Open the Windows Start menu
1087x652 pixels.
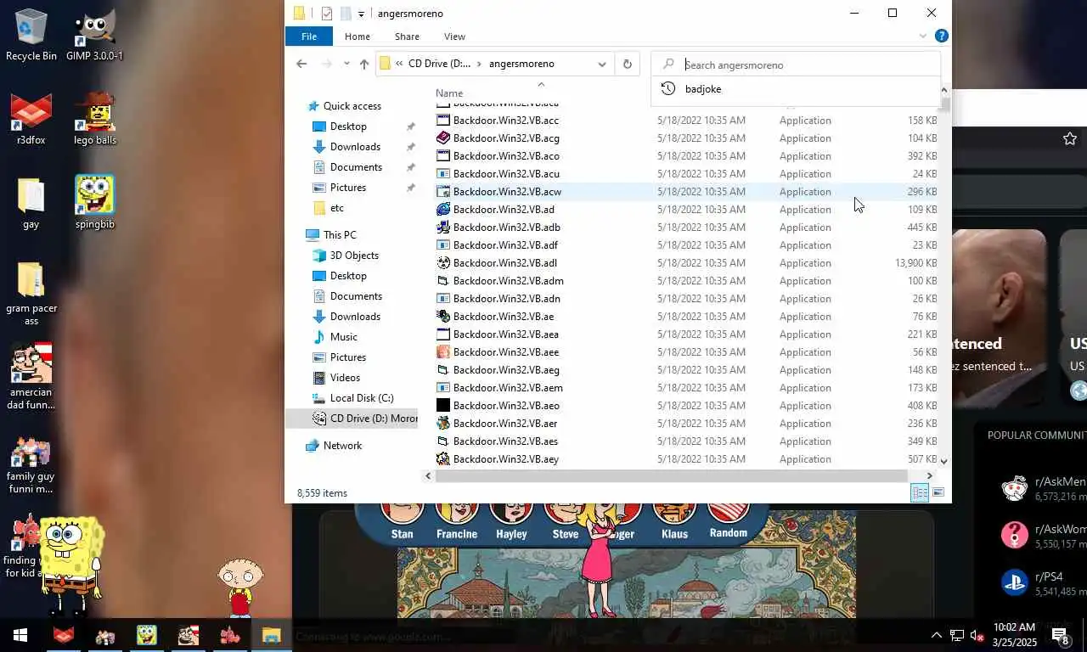[x=20, y=635]
